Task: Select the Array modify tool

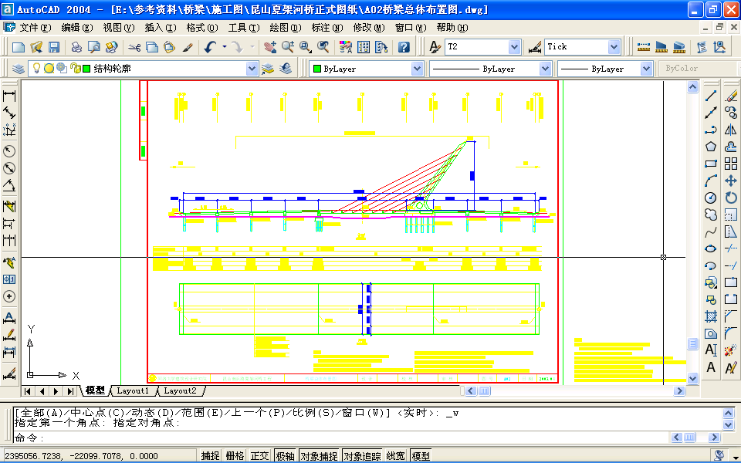Action: pyautogui.click(x=731, y=164)
